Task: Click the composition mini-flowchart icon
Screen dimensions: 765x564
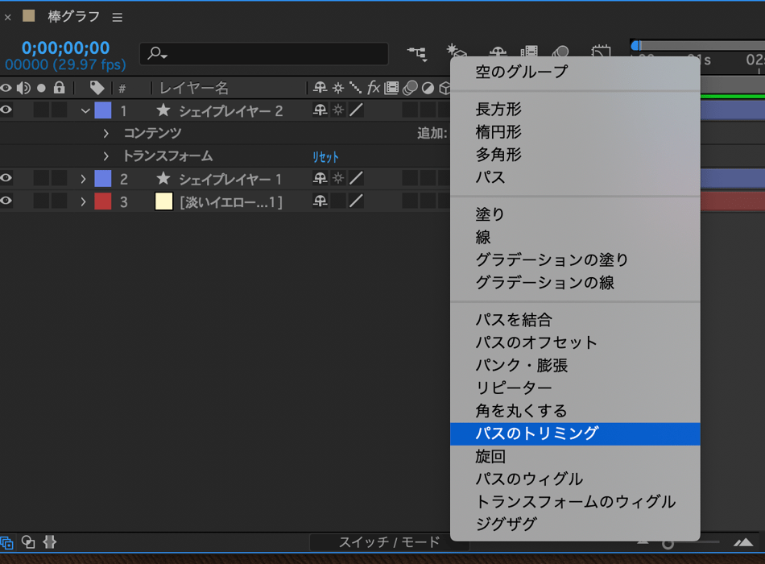Action: (x=417, y=54)
